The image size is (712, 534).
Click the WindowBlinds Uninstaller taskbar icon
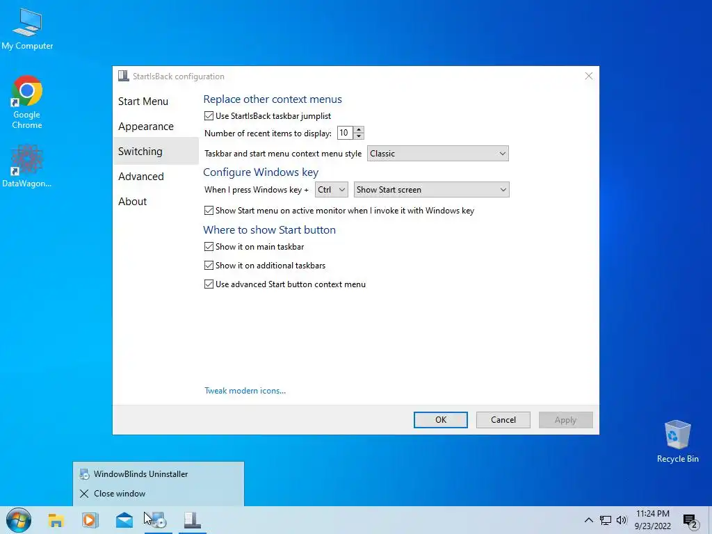pos(158,520)
